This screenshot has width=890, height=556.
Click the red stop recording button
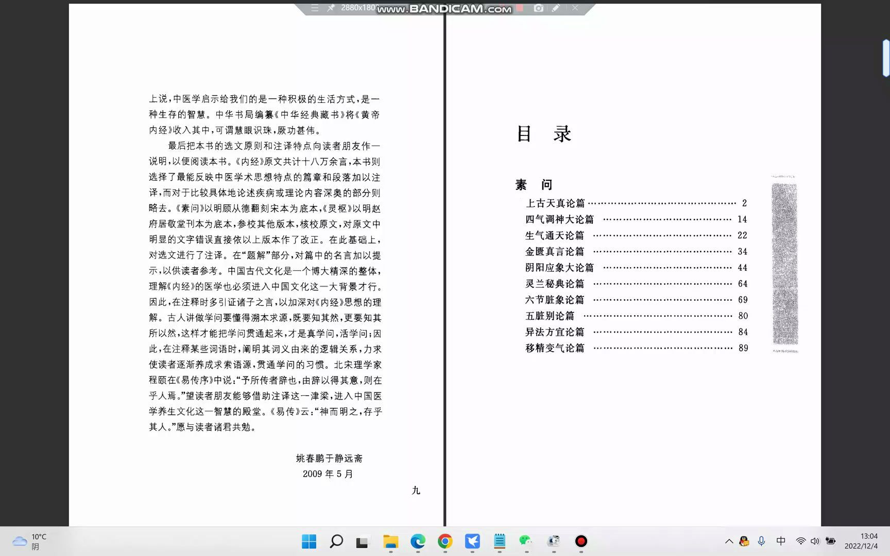[520, 8]
